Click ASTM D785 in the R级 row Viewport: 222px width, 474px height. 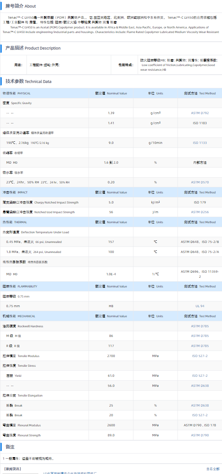pyautogui.click(x=200, y=346)
